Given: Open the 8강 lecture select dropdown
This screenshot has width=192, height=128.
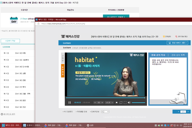Looking at the screenshot, I should (105, 112).
